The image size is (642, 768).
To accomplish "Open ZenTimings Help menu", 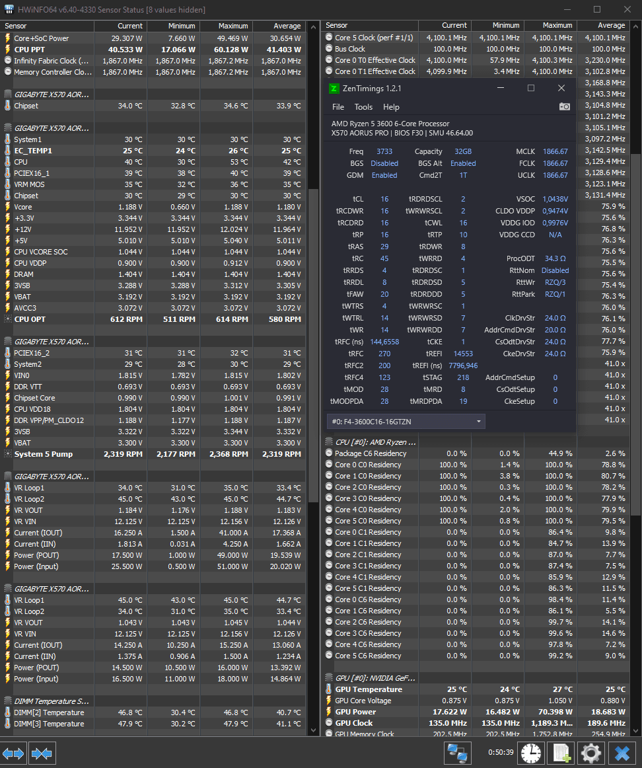I will point(391,107).
